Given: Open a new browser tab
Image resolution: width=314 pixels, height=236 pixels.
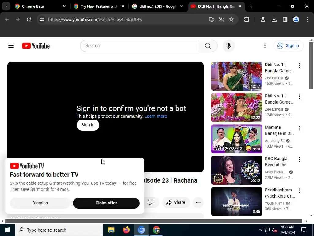Looking at the screenshot, I should click(x=251, y=6).
